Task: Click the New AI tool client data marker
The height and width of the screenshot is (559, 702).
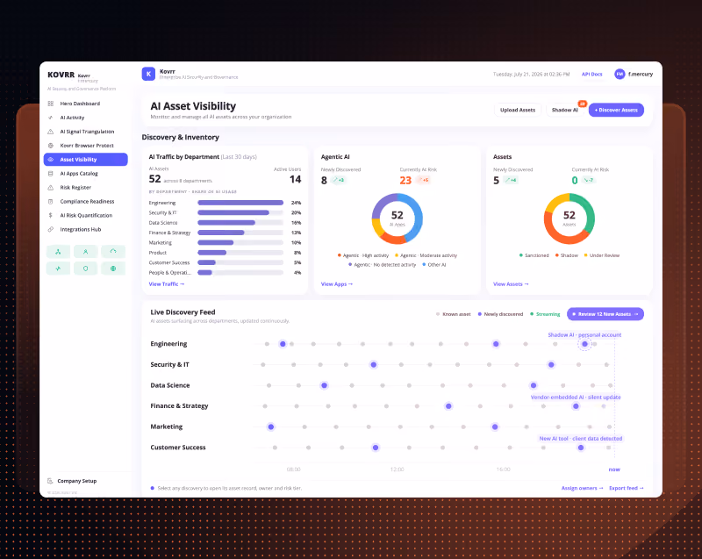Action: pyautogui.click(x=581, y=448)
